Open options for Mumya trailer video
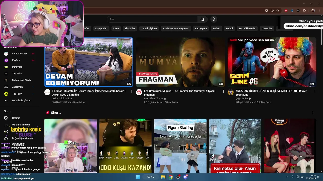The image size is (323, 181). click(223, 91)
